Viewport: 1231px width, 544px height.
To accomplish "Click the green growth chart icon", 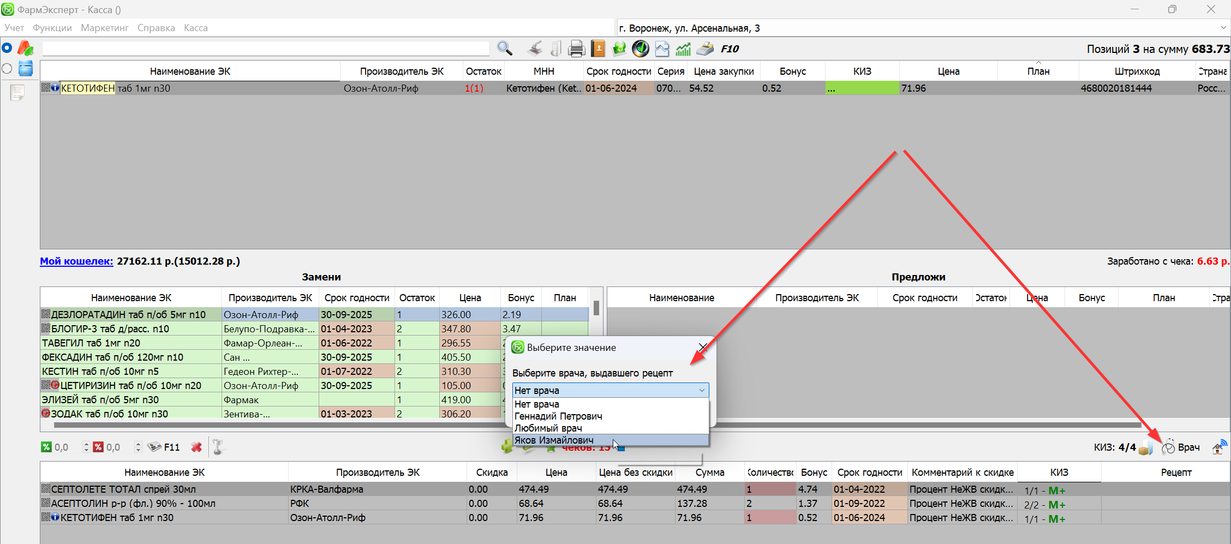I will 683,49.
